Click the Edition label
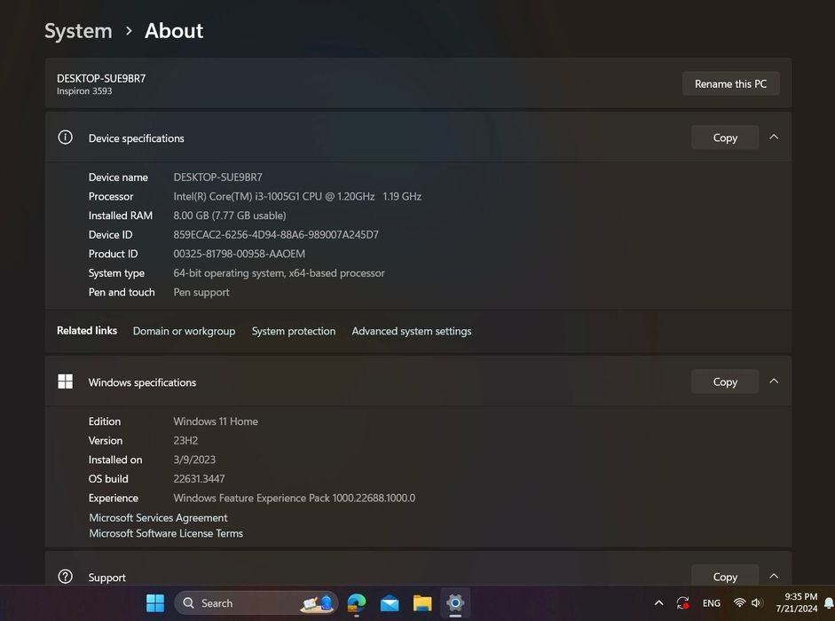The width and height of the screenshot is (835, 621). point(105,421)
